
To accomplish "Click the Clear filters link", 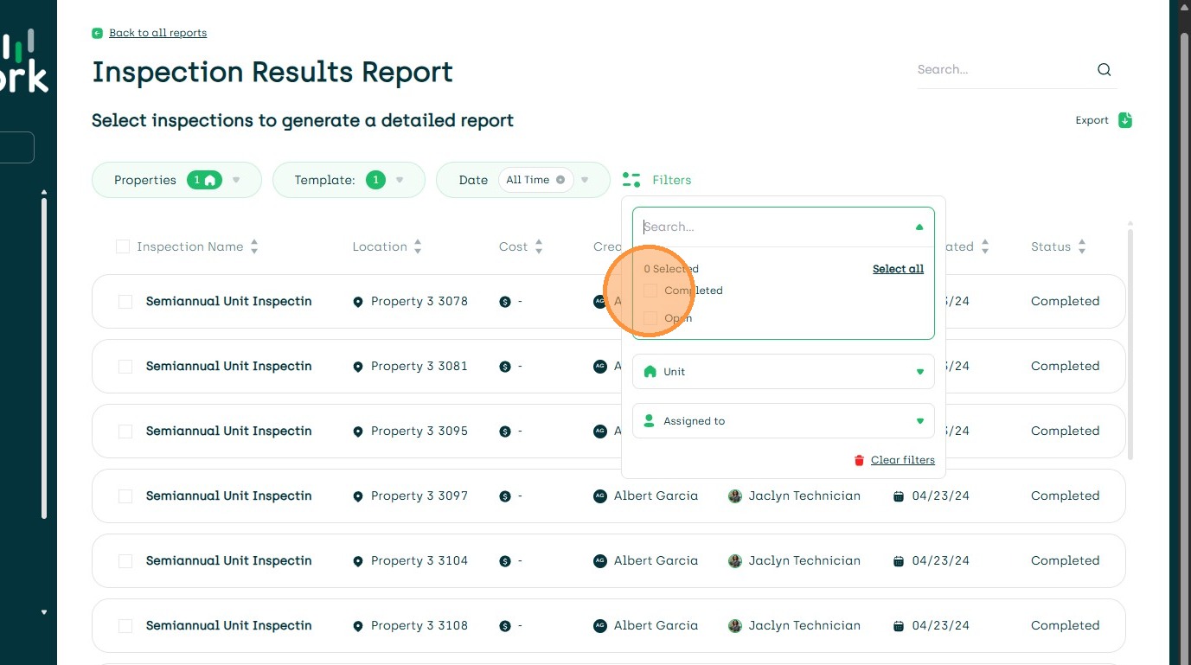I will (902, 460).
